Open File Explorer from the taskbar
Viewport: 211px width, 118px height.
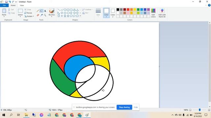26,115
